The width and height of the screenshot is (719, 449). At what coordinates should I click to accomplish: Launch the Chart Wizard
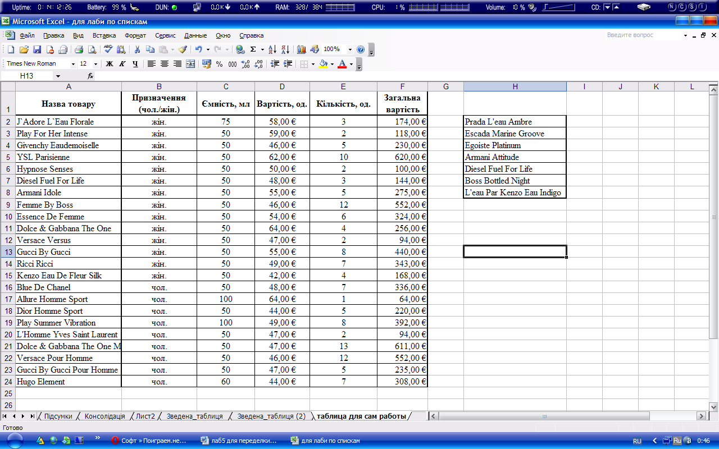click(x=302, y=49)
